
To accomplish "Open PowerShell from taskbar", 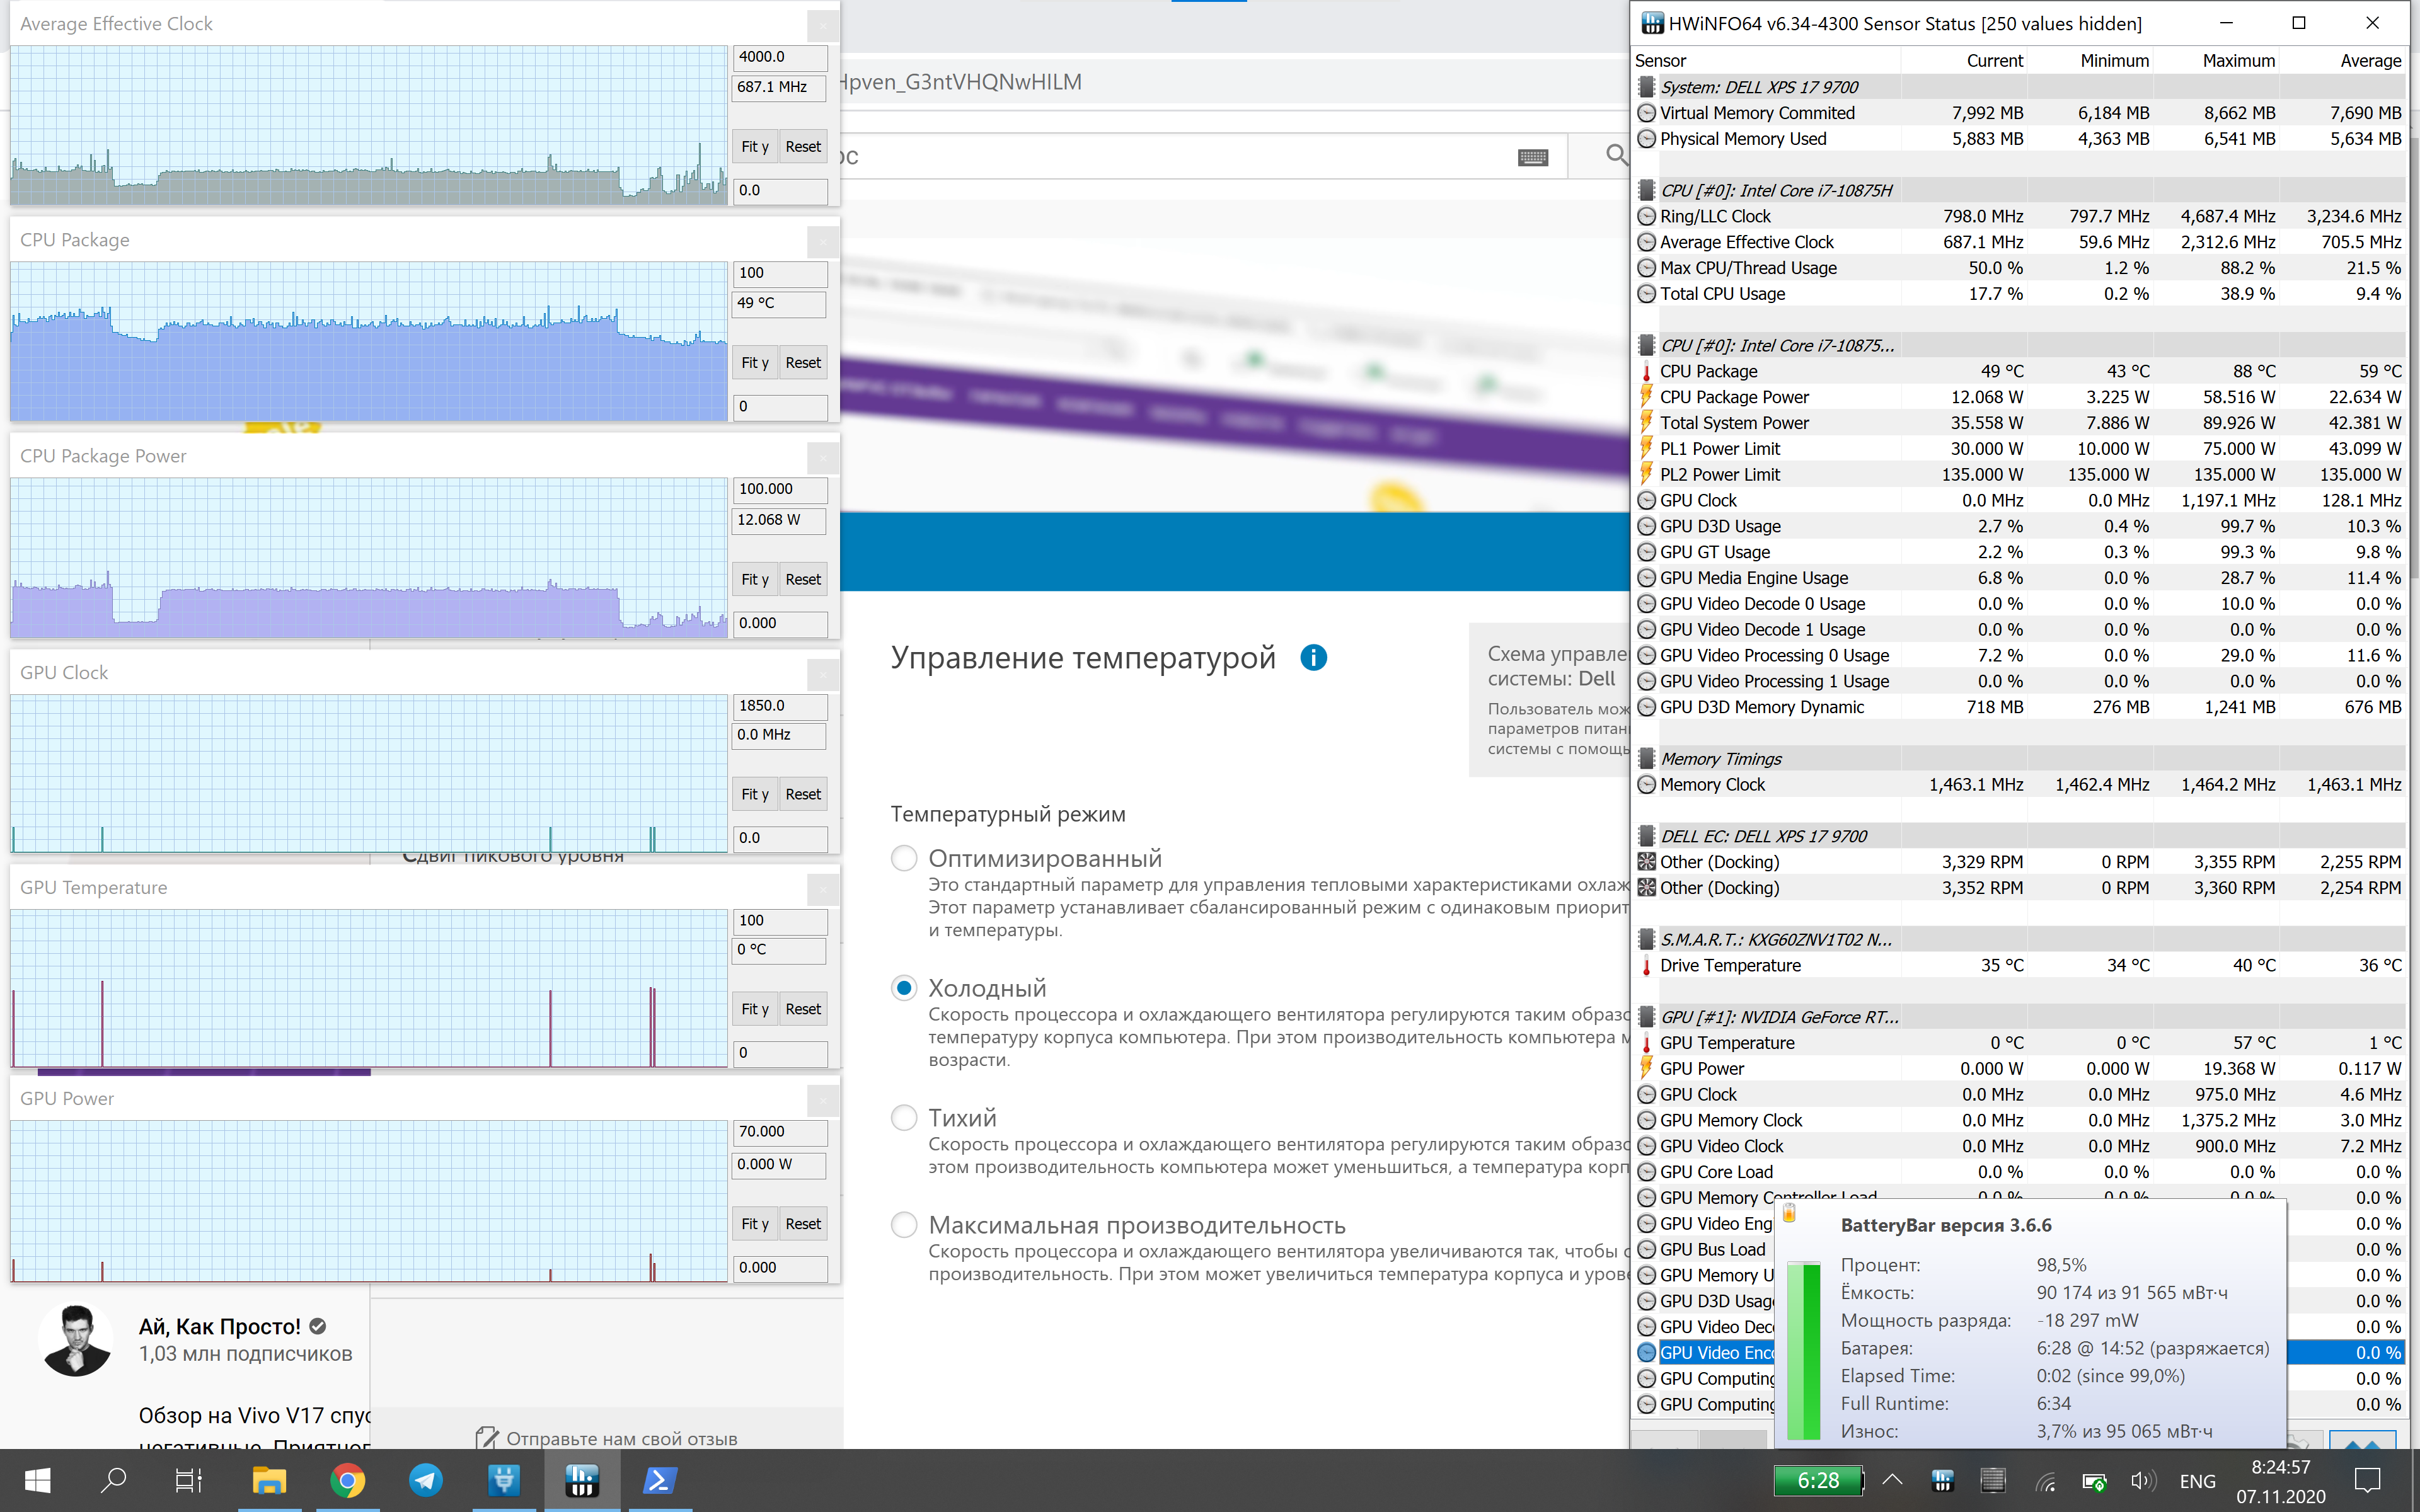I will (659, 1480).
